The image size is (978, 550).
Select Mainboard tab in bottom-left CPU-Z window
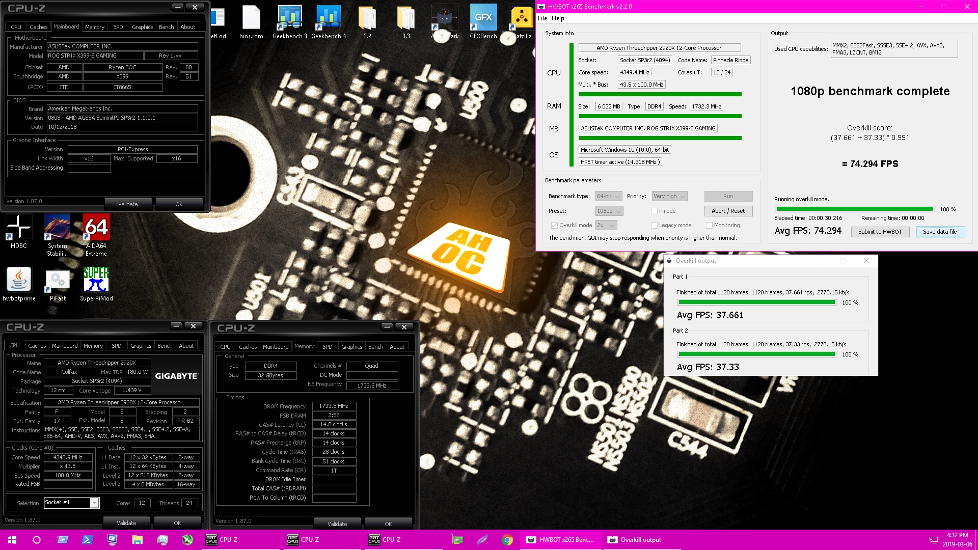tap(65, 346)
